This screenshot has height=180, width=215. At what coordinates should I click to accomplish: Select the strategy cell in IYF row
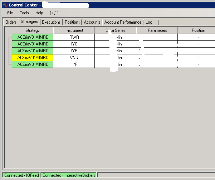(x=33, y=64)
